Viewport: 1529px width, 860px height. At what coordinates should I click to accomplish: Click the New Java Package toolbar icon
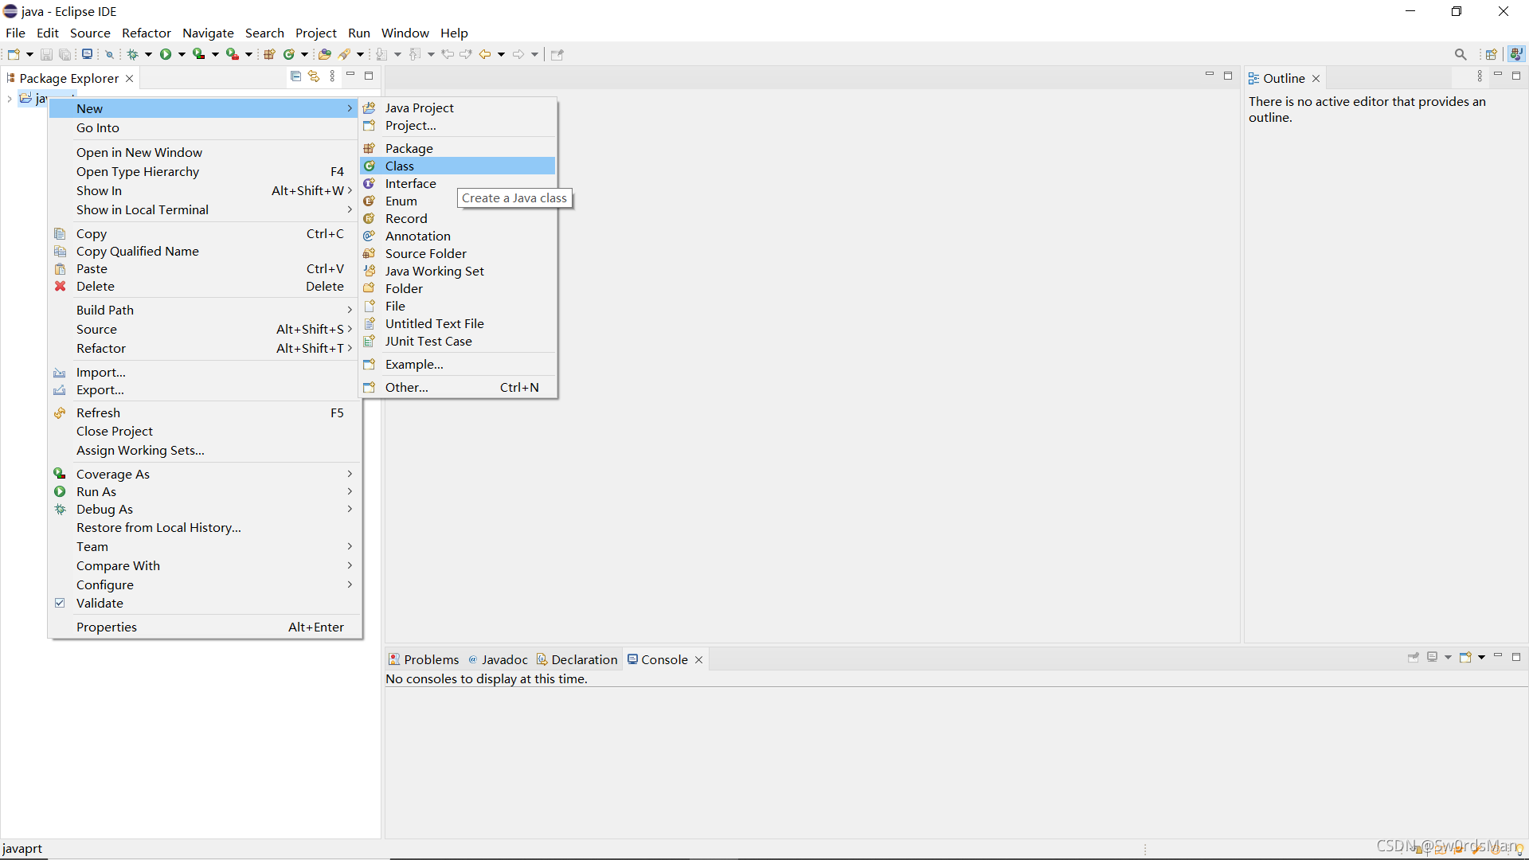click(x=269, y=54)
